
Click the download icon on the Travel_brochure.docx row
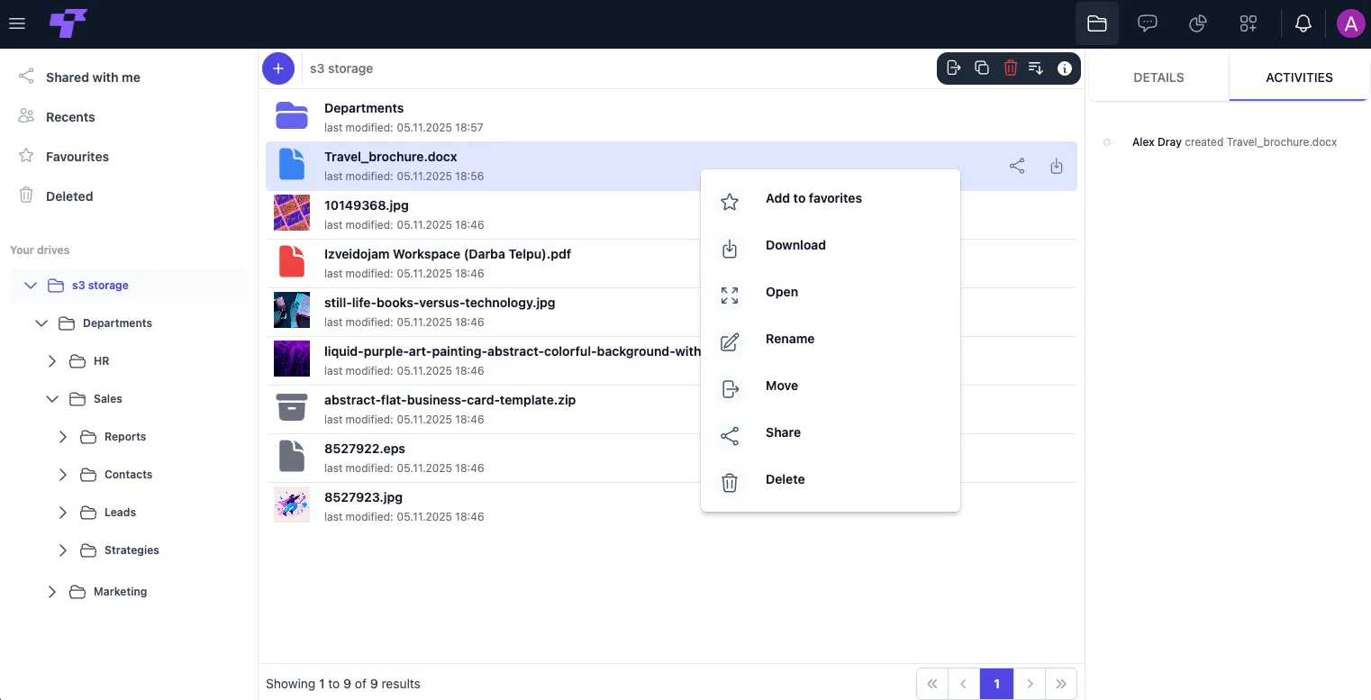(x=1057, y=167)
